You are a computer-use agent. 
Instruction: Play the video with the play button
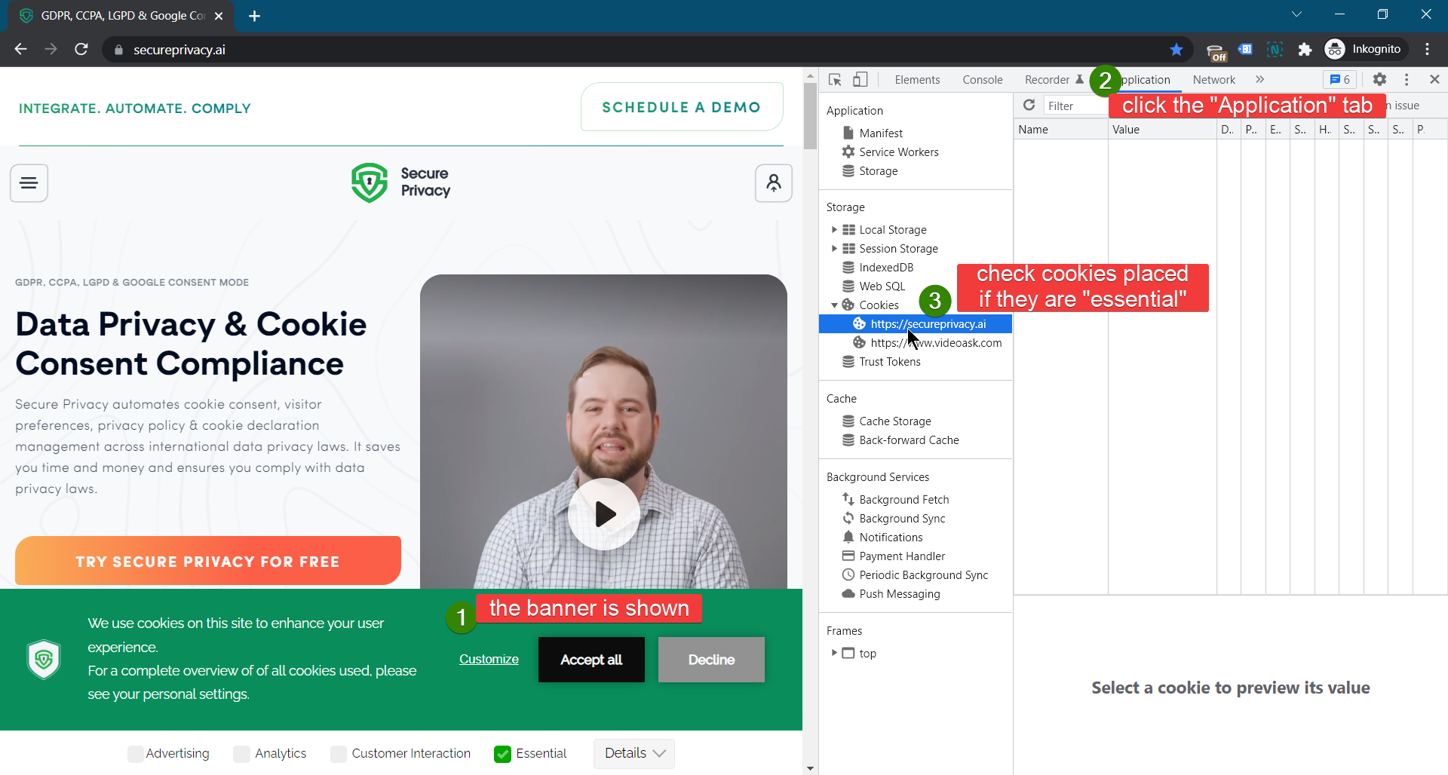click(x=604, y=514)
